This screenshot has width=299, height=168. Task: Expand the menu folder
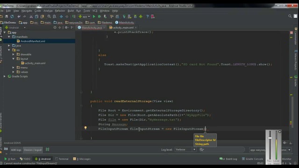(14, 67)
